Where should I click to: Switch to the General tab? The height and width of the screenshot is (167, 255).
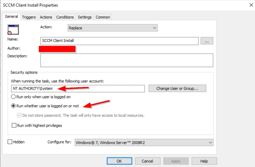tap(11, 17)
